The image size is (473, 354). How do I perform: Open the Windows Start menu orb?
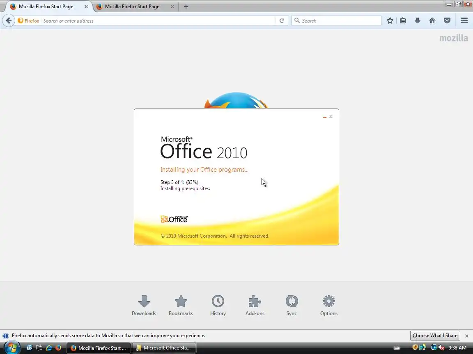(12, 348)
